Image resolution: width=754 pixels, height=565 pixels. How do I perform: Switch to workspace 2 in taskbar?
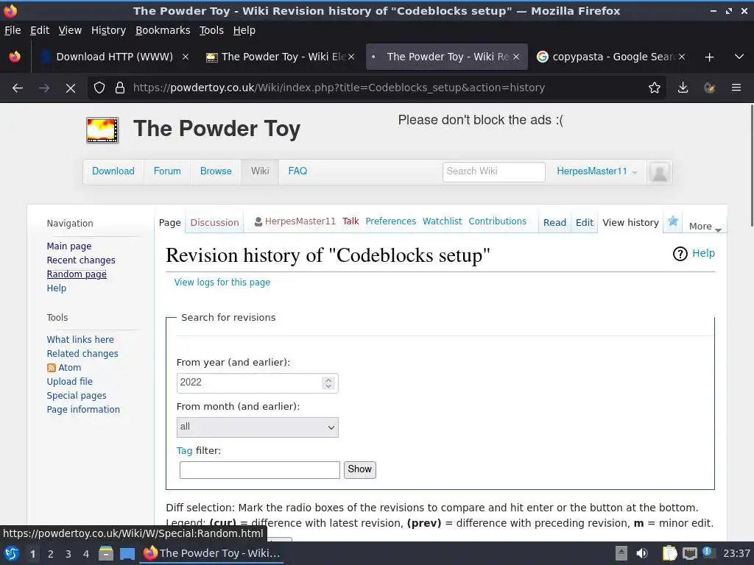point(51,554)
